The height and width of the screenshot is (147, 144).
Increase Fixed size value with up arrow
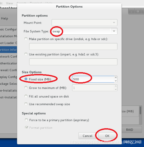pos(116,77)
